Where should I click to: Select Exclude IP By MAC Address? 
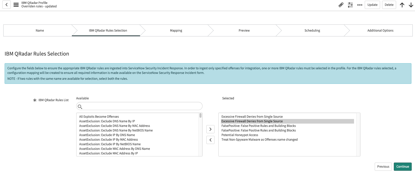(x=109, y=140)
